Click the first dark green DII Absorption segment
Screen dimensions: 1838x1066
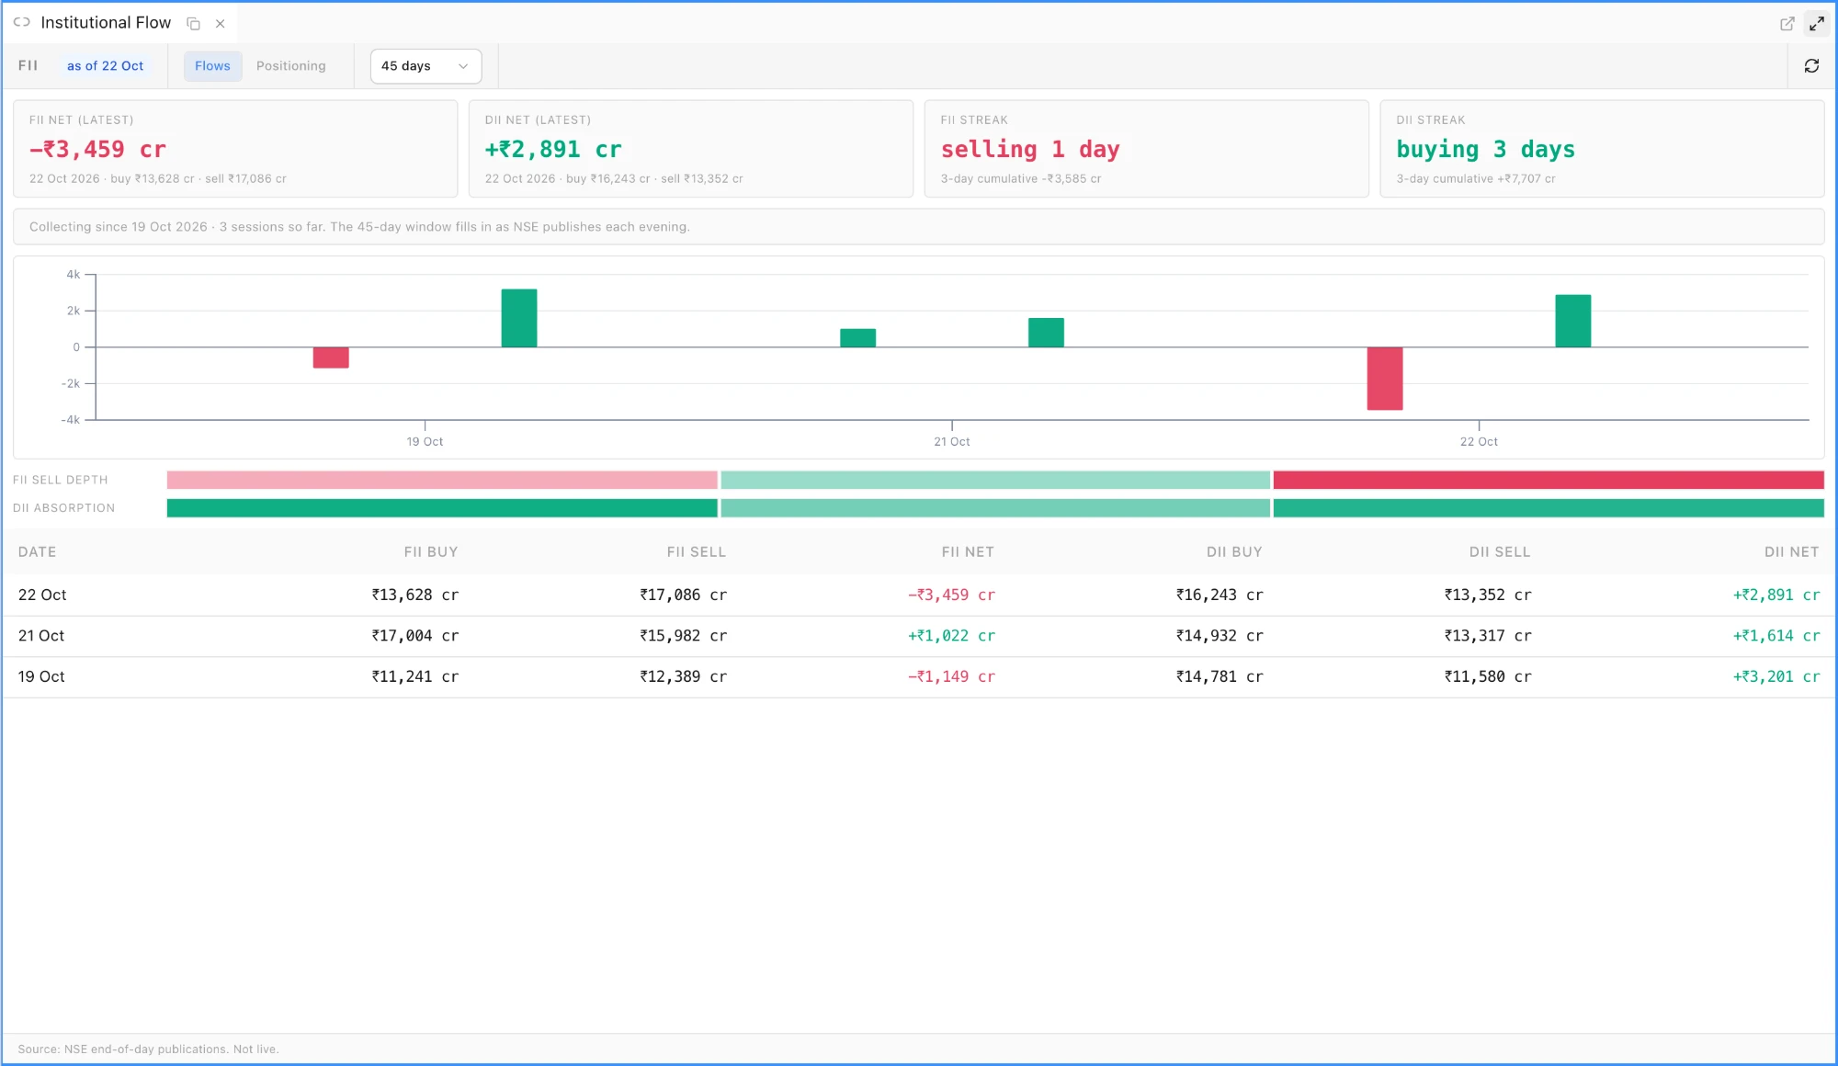point(442,508)
